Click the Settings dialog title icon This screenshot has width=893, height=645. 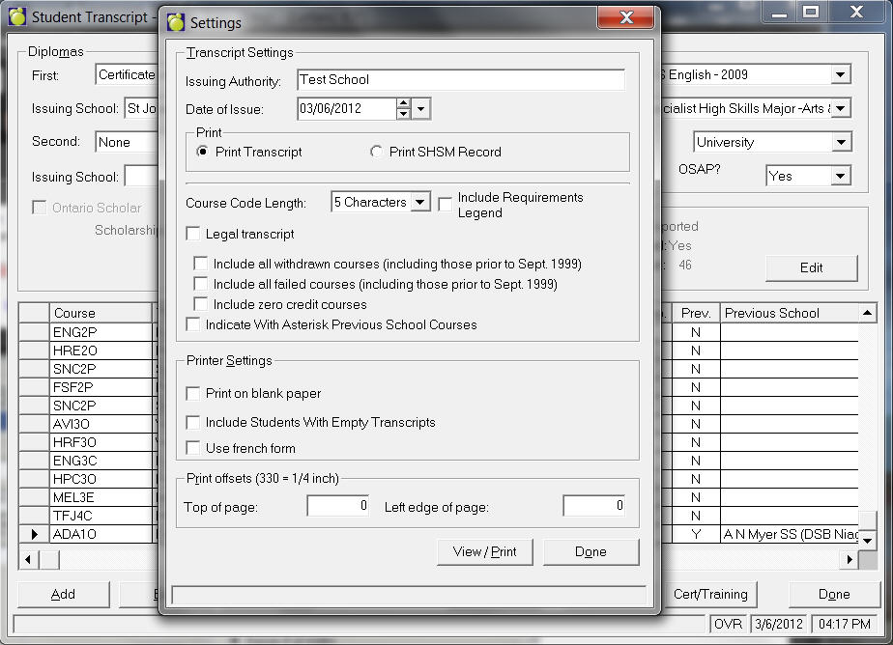click(176, 22)
